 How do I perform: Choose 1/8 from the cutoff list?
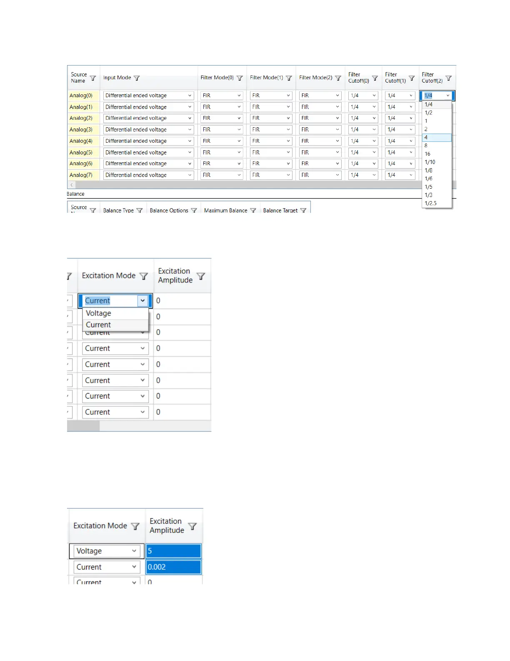tap(437, 170)
